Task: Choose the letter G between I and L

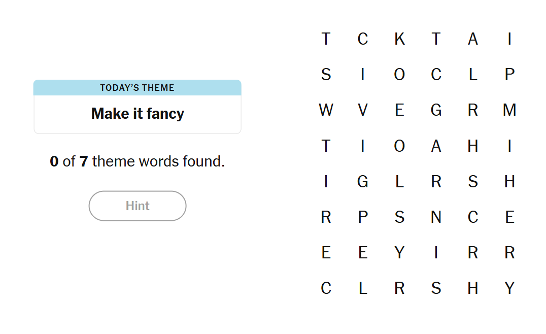Action: [362, 182]
